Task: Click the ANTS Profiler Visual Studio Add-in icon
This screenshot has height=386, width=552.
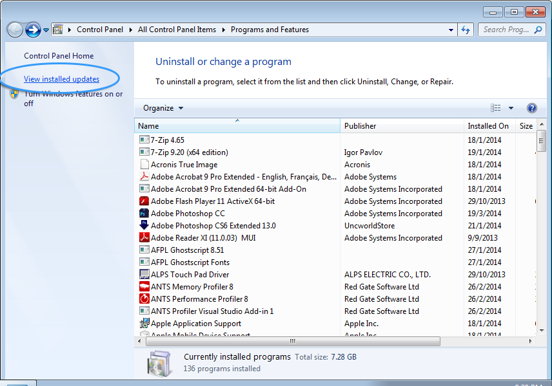Action: 144,311
